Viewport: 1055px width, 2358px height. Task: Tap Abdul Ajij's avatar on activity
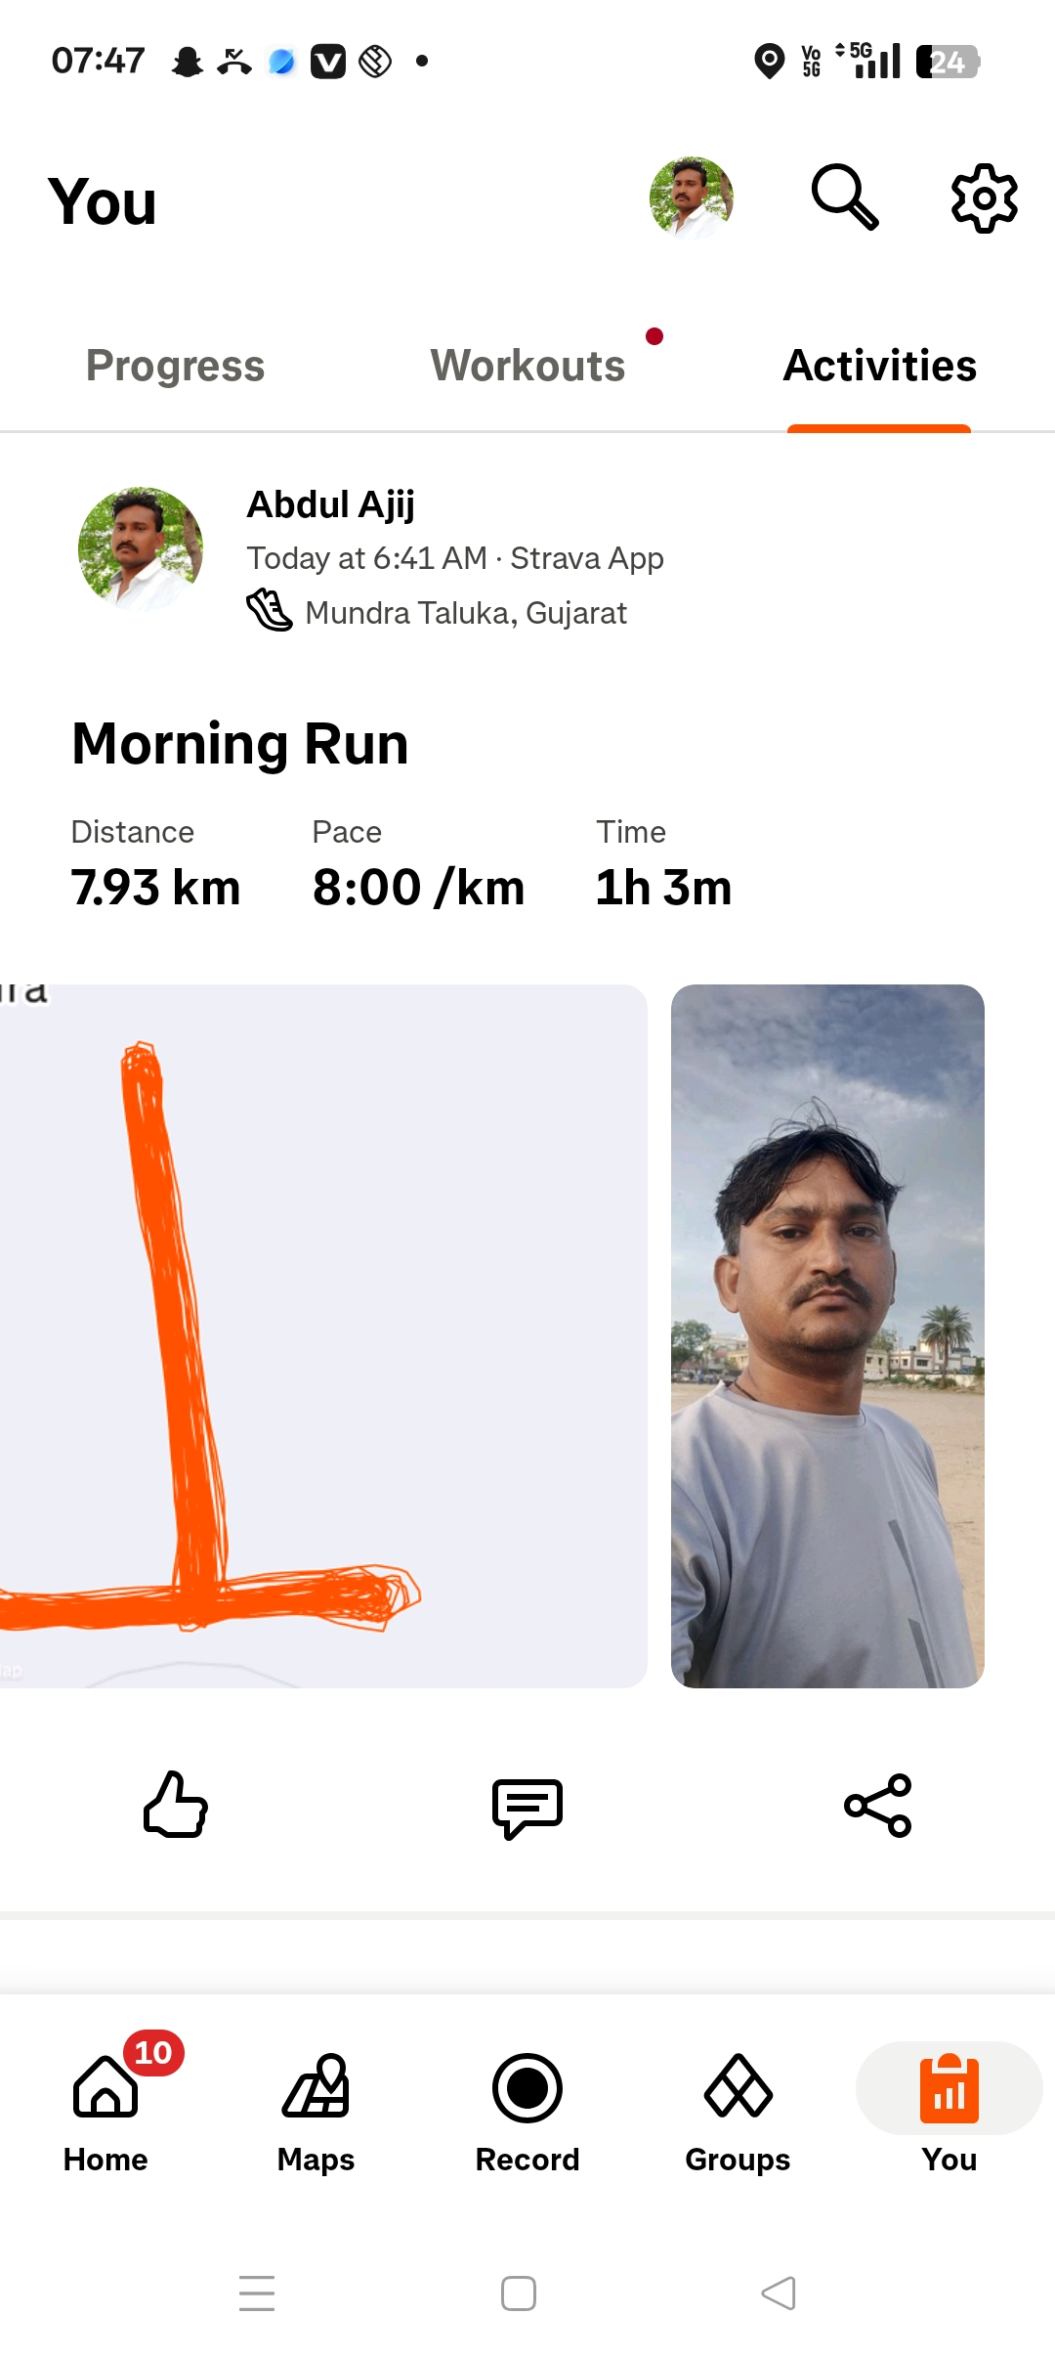click(141, 549)
